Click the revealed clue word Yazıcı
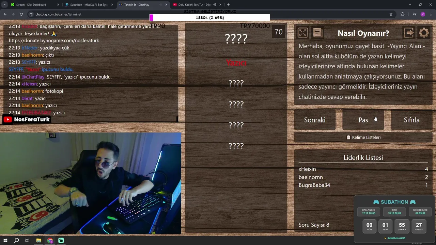Viewport: 436px width, 245px height. (236, 63)
